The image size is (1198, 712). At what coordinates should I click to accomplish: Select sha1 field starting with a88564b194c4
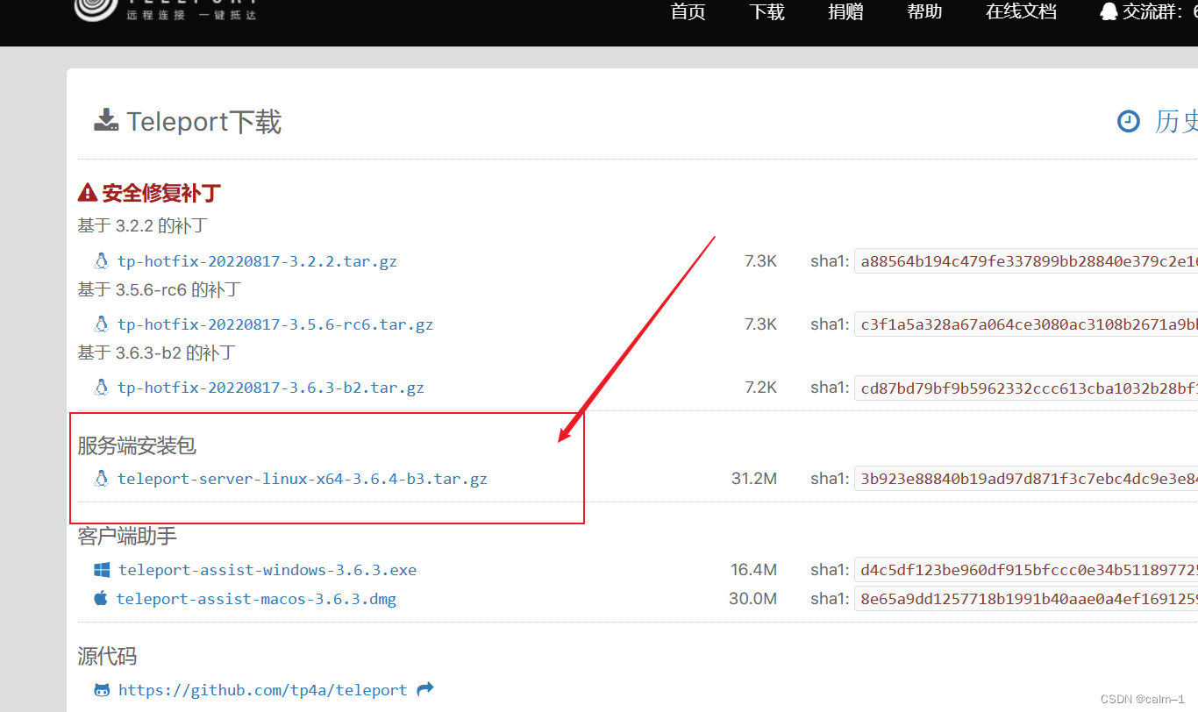[1026, 260]
